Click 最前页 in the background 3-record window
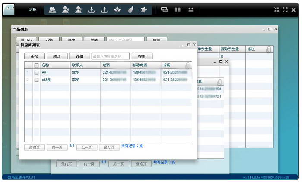The width and height of the screenshot is (302, 182). (x=66, y=164)
